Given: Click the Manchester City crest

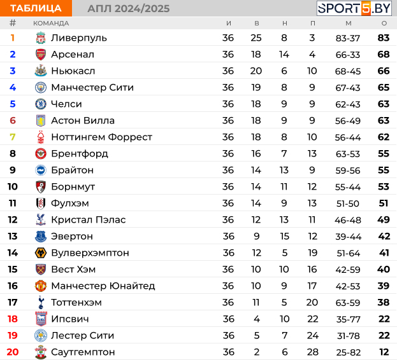Looking at the screenshot, I should point(41,87).
